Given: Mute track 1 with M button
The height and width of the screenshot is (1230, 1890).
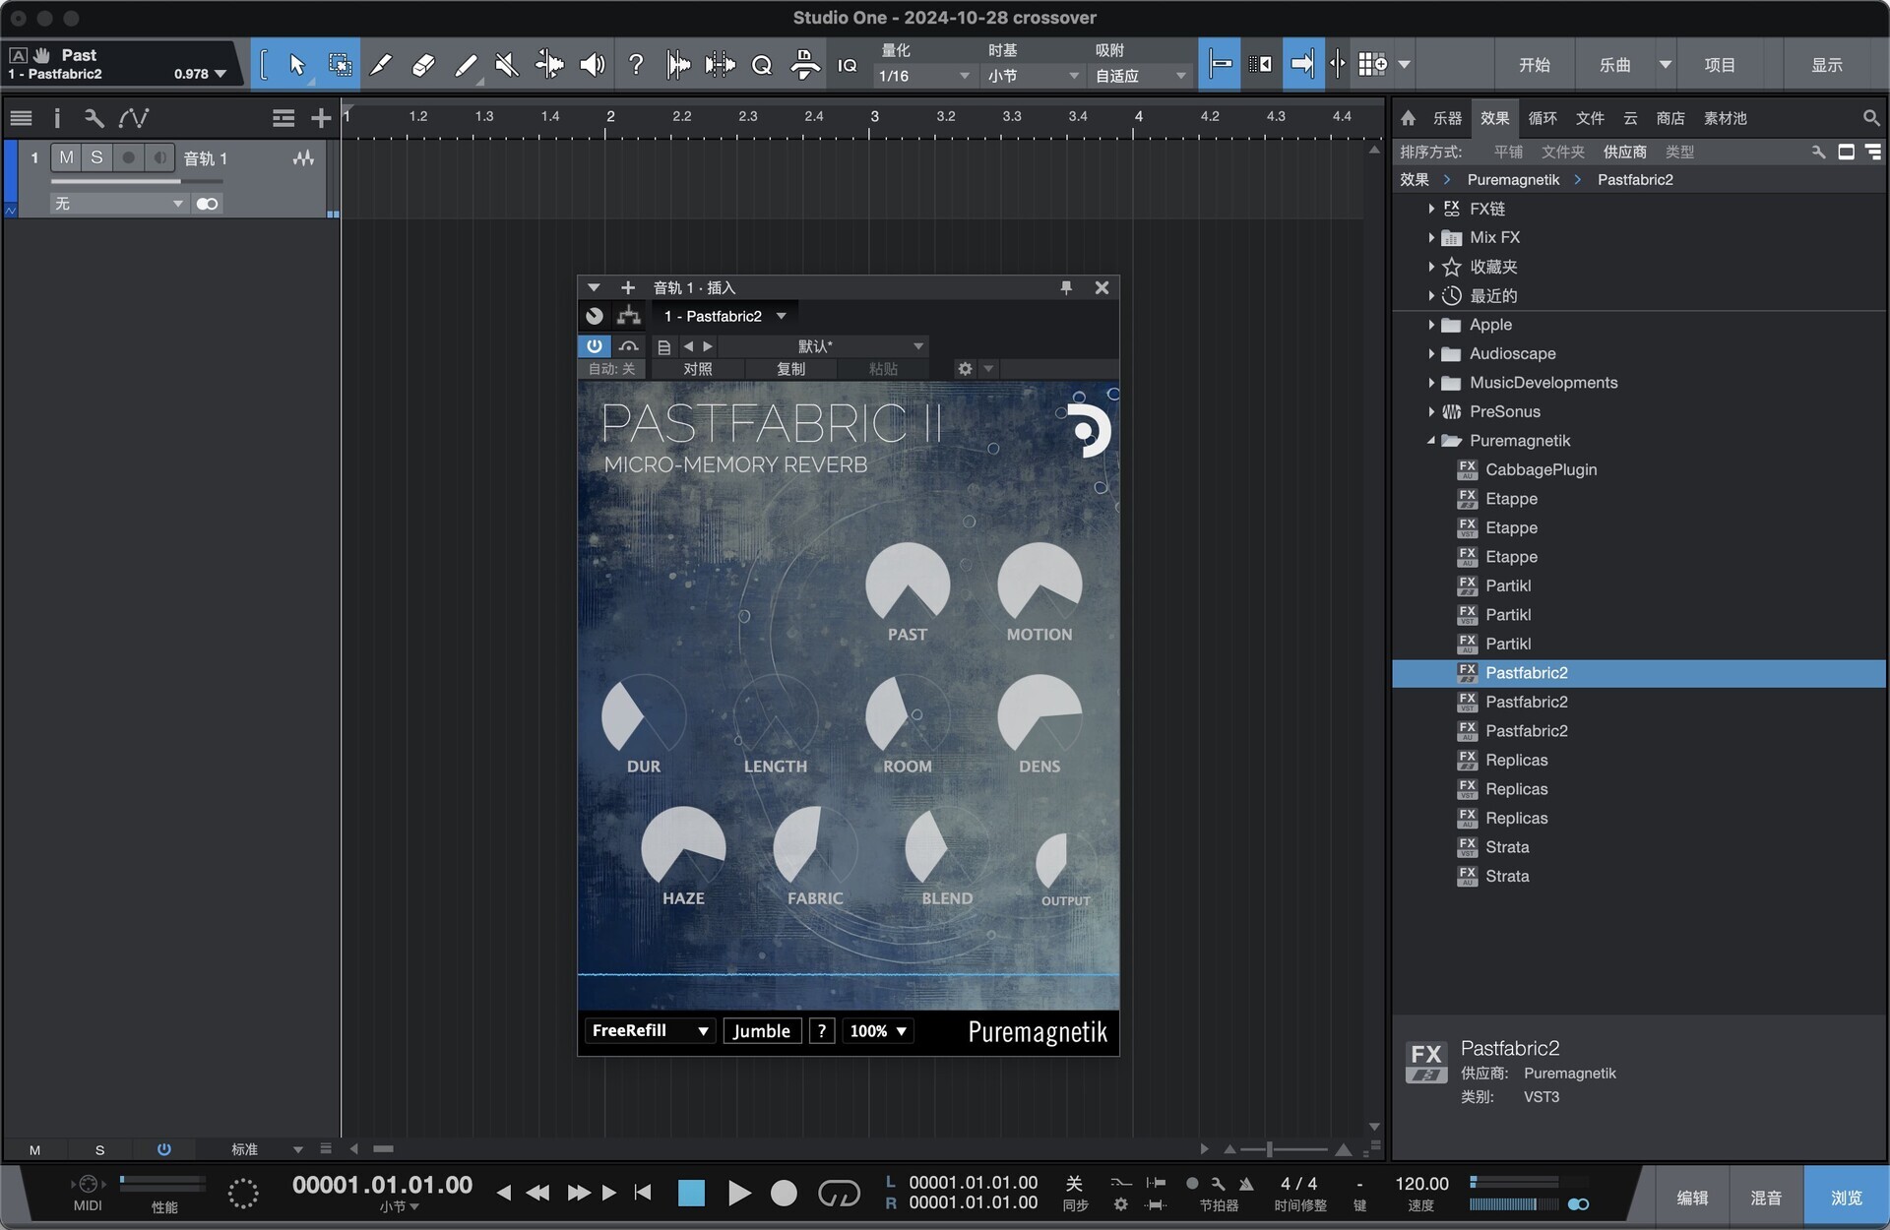Looking at the screenshot, I should click(66, 157).
